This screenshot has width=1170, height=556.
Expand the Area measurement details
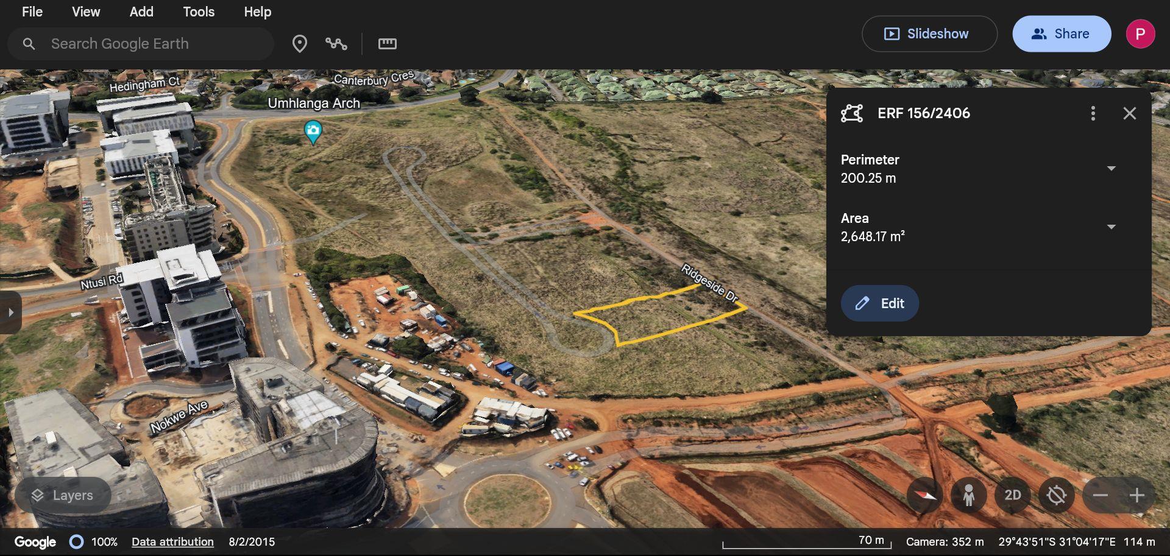tap(1111, 227)
